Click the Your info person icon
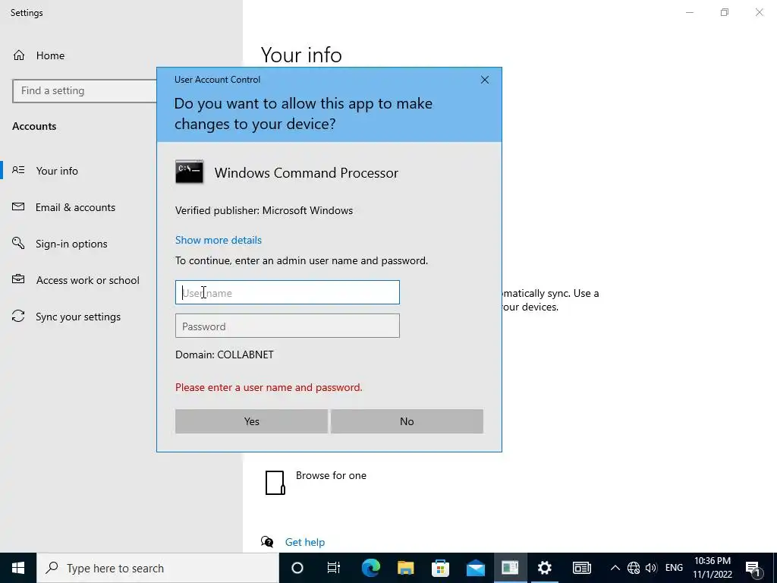Viewport: 777px width, 583px height. [x=18, y=170]
